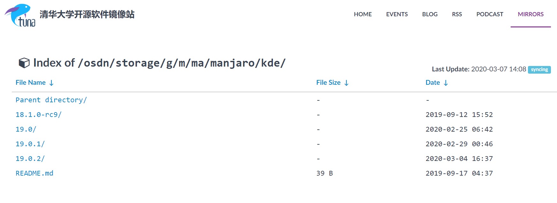Visit the PODCAST page
This screenshot has width=557, height=203.
coord(490,14)
